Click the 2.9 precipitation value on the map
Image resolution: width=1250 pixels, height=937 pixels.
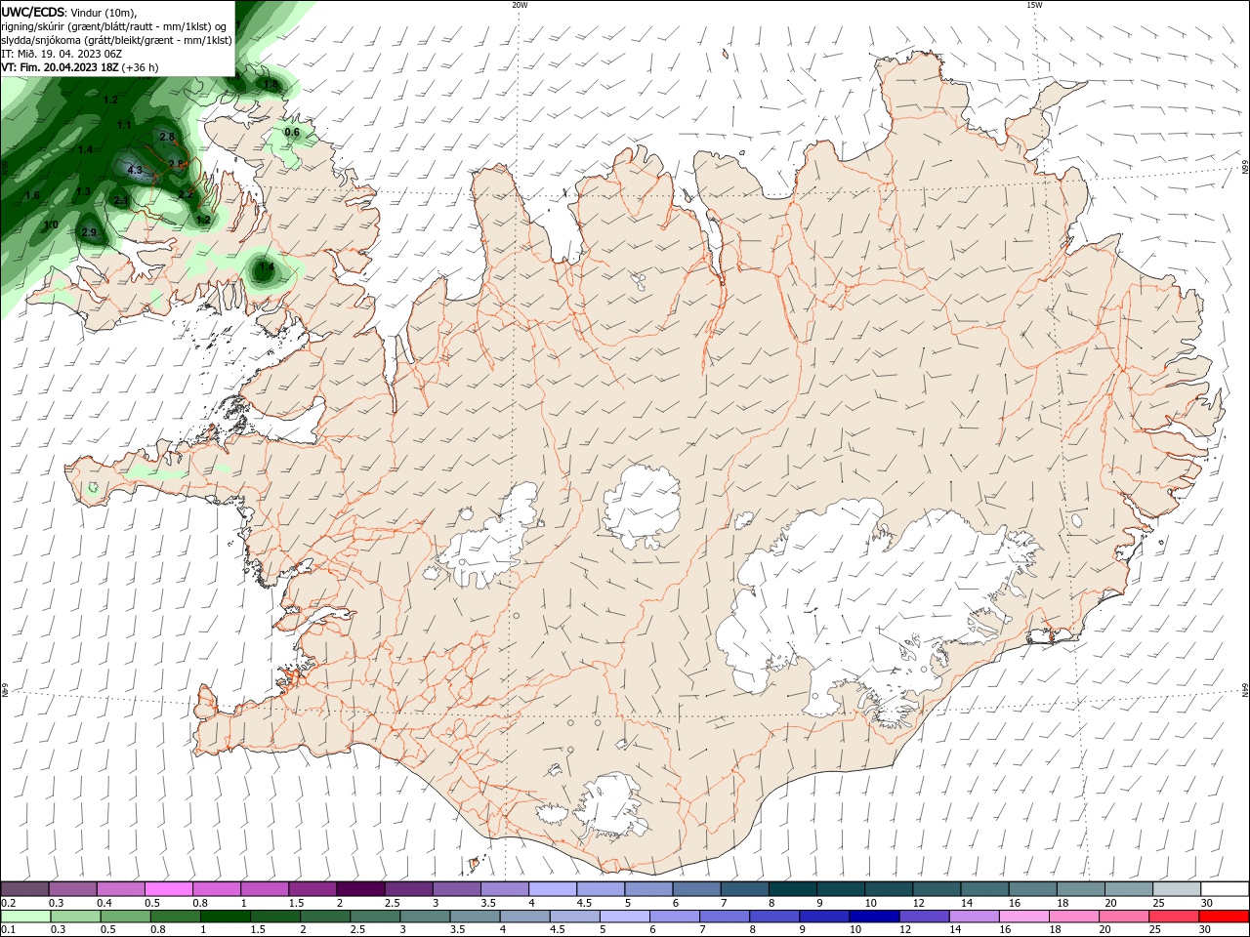pyautogui.click(x=89, y=232)
